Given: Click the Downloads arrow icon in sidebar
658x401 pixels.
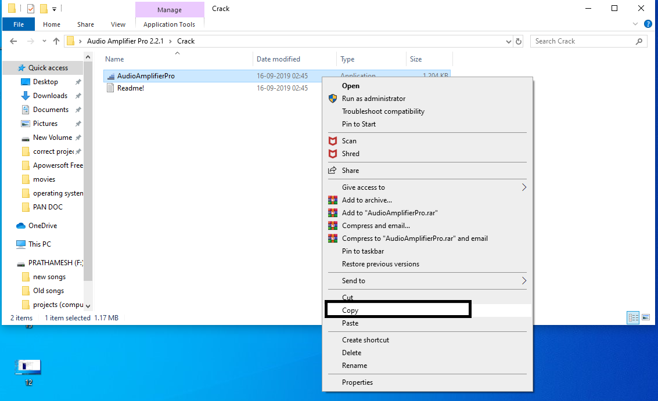Looking at the screenshot, I should point(26,96).
